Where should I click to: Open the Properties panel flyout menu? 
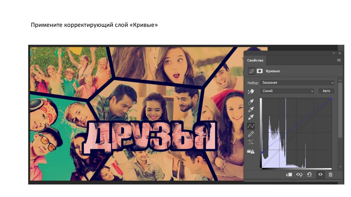pyautogui.click(x=339, y=60)
